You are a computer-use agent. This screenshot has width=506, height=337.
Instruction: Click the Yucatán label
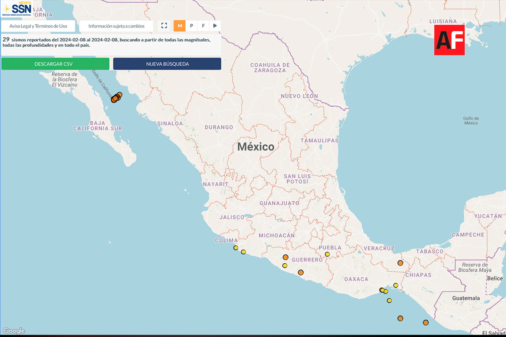(488, 216)
